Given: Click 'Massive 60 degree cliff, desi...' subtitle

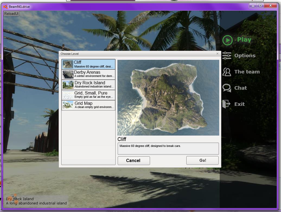Looking at the screenshot, I should tap(94, 66).
